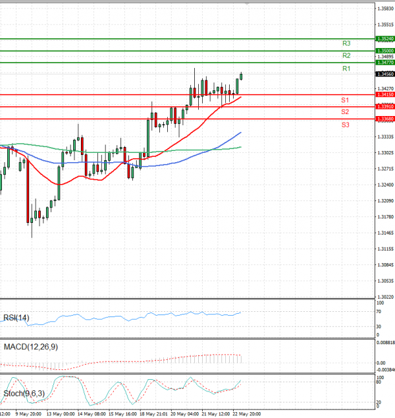Click the green 1.35240 price tag
This screenshot has width=395, height=418.
click(384, 39)
